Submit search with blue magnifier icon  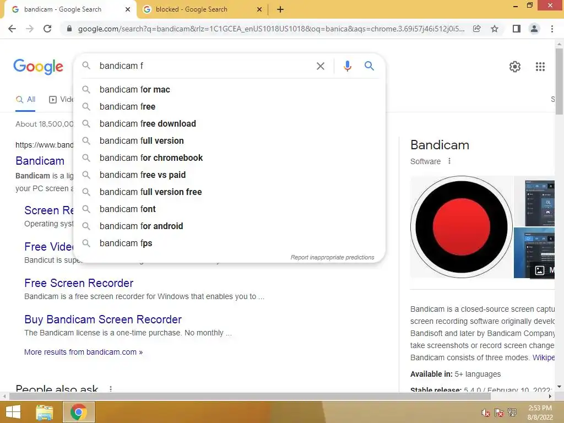coord(369,66)
